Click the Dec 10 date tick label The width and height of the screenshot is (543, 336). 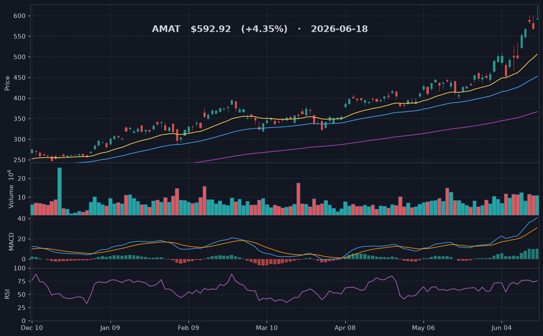[32, 327]
